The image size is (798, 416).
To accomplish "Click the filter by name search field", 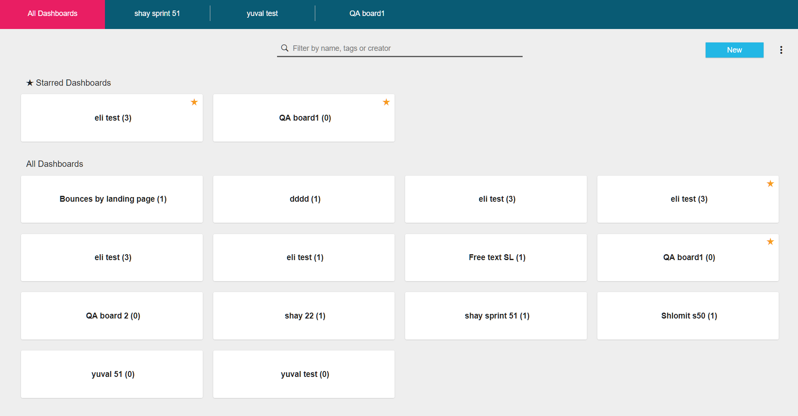I will pyautogui.click(x=399, y=48).
